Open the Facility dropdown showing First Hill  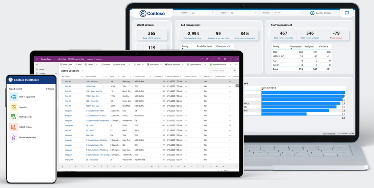tap(287, 13)
